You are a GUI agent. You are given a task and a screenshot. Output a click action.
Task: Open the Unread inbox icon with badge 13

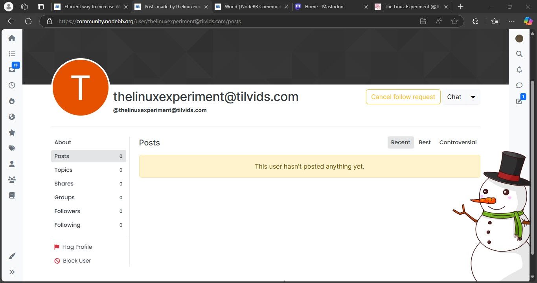tap(12, 70)
